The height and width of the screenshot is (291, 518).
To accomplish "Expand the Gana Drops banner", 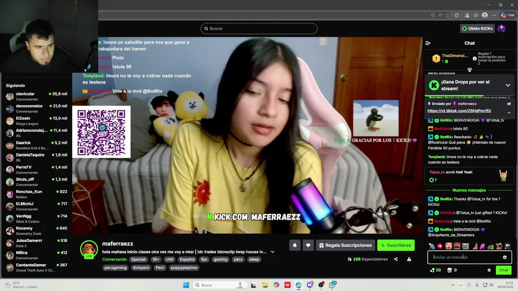I will pyautogui.click(x=508, y=85).
